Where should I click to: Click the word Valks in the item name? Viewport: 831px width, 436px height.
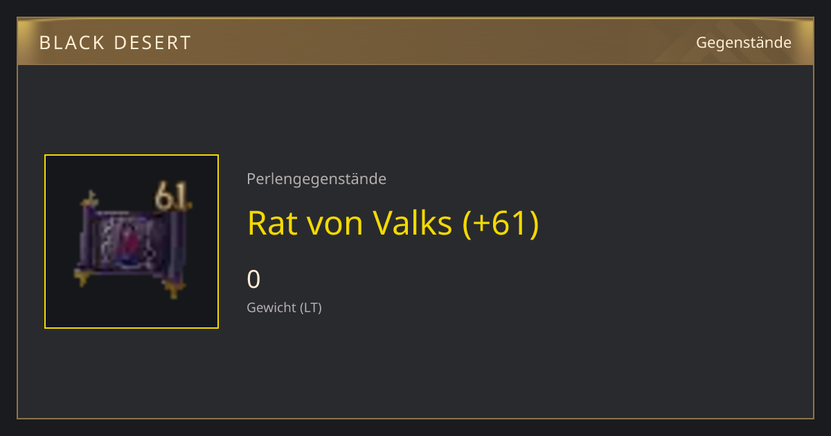pyautogui.click(x=413, y=223)
